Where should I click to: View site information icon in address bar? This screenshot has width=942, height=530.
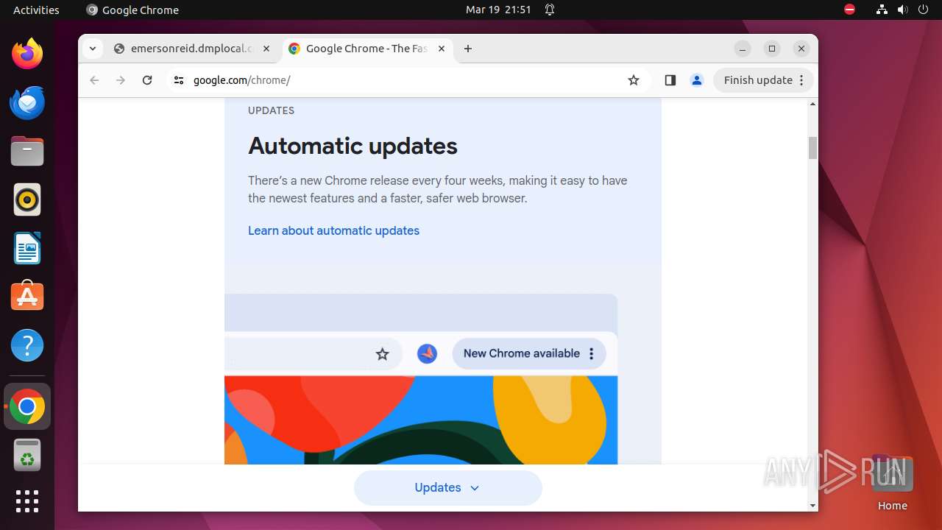pos(179,80)
